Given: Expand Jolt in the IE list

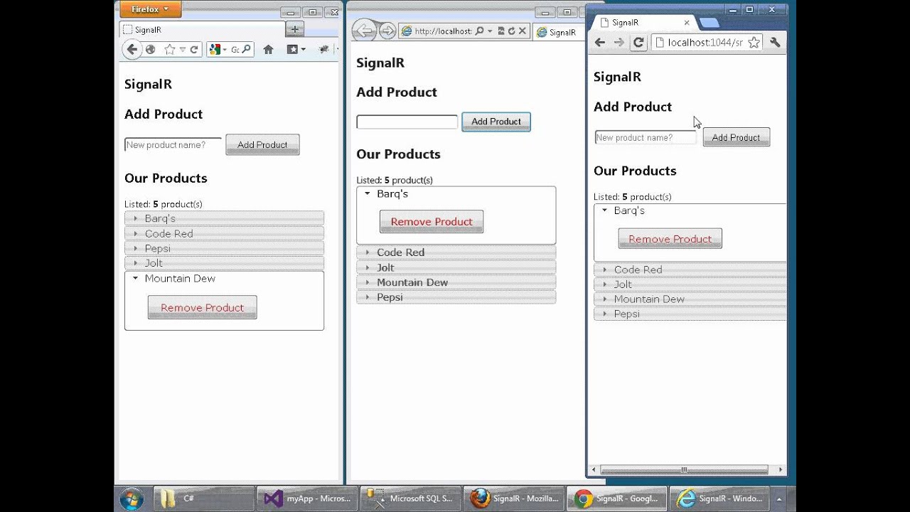Looking at the screenshot, I should (x=456, y=267).
